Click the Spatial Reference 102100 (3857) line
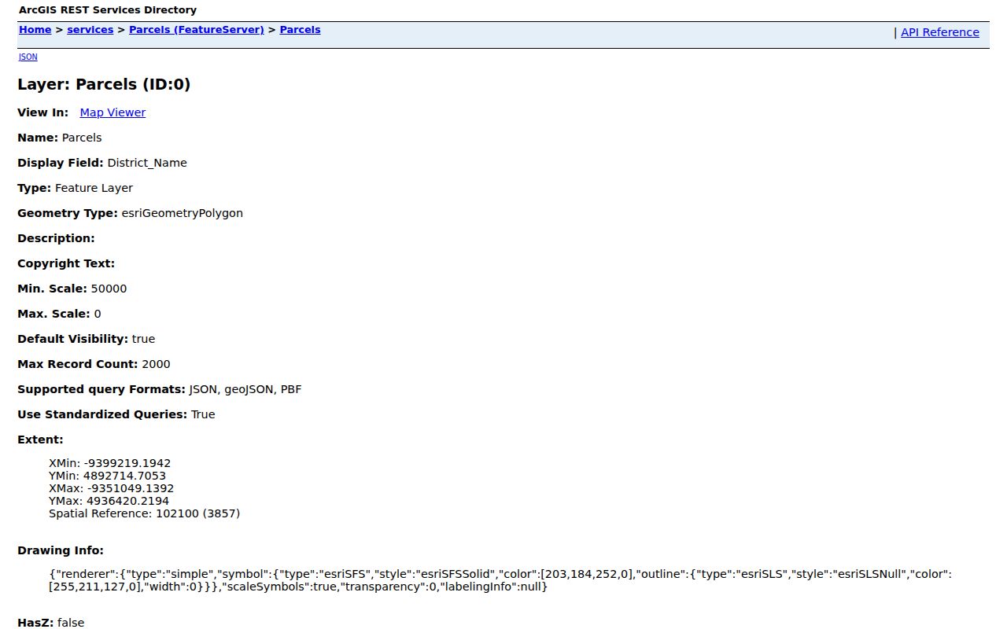 (x=144, y=513)
